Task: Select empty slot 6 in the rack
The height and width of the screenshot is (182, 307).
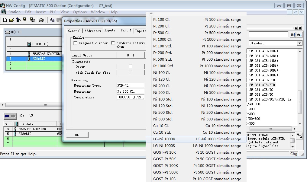Action: [x=34, y=63]
